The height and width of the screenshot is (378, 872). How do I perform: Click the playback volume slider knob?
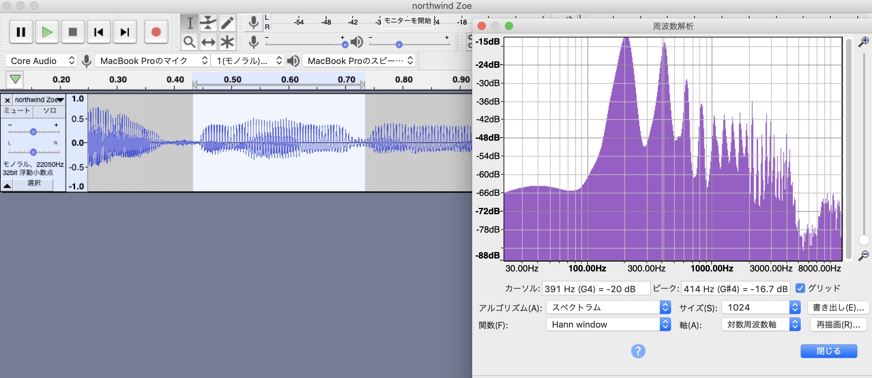click(x=399, y=45)
